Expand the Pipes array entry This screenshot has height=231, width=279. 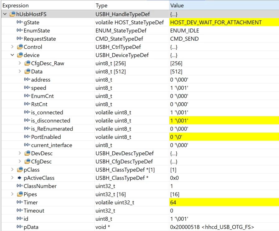point(12,194)
